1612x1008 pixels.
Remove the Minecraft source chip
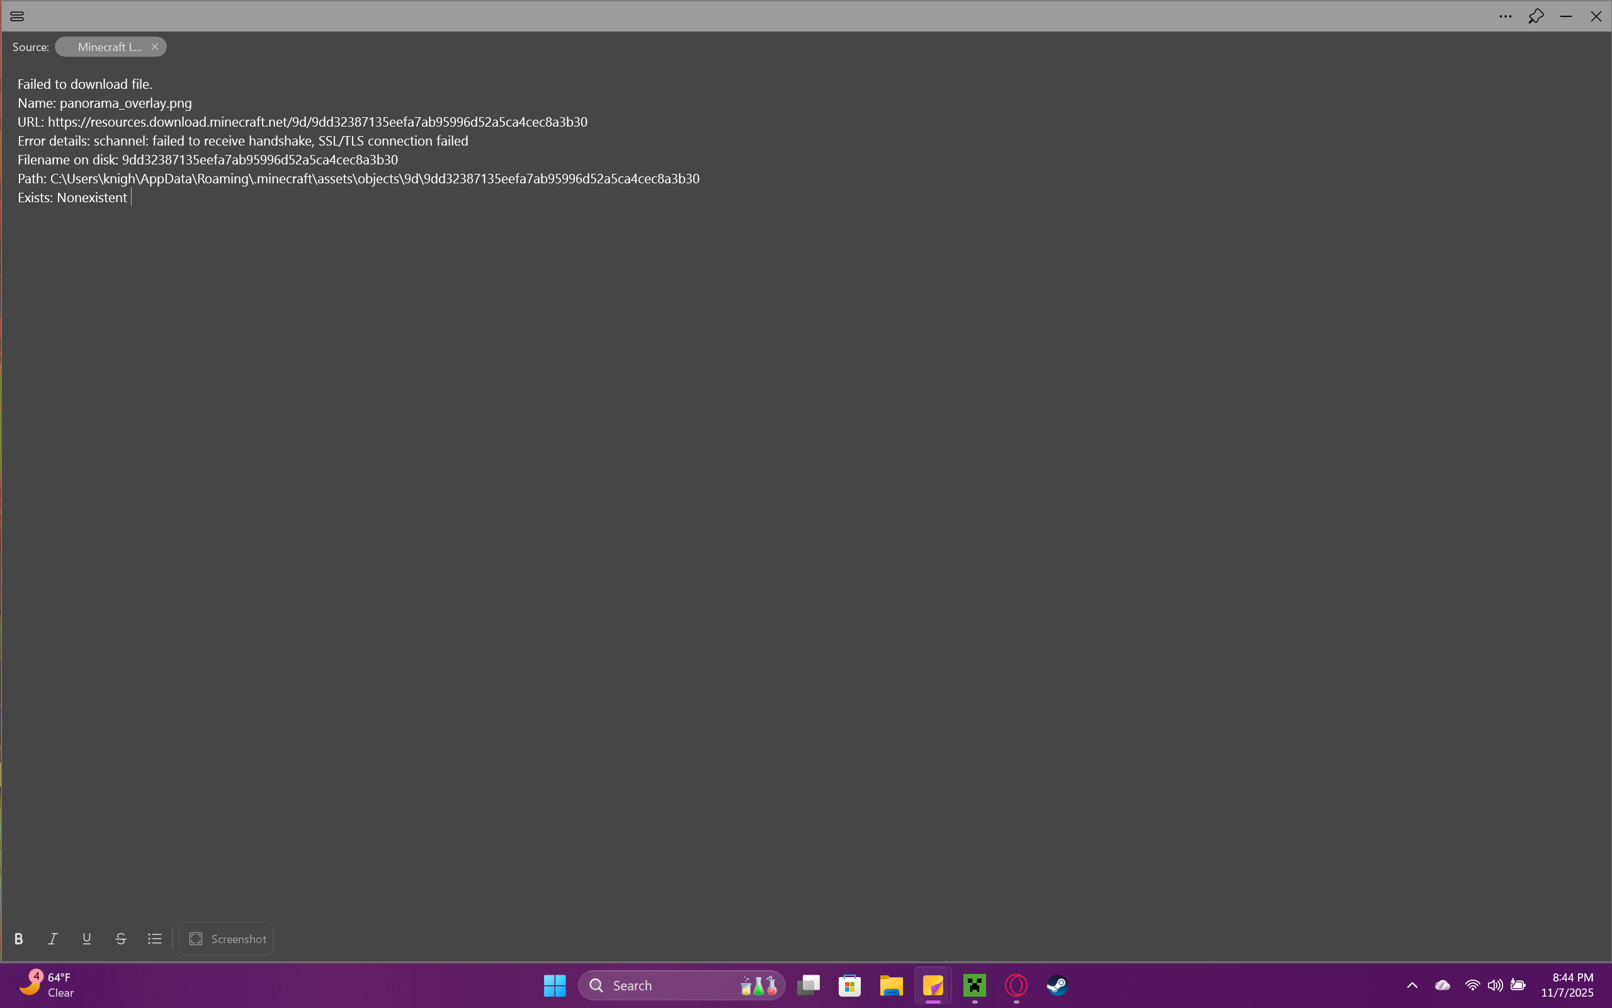tap(154, 47)
